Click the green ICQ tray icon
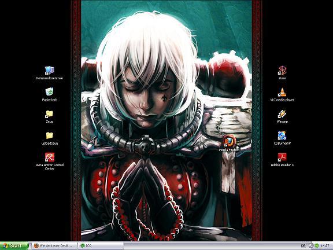333x250 pixels. point(316,246)
